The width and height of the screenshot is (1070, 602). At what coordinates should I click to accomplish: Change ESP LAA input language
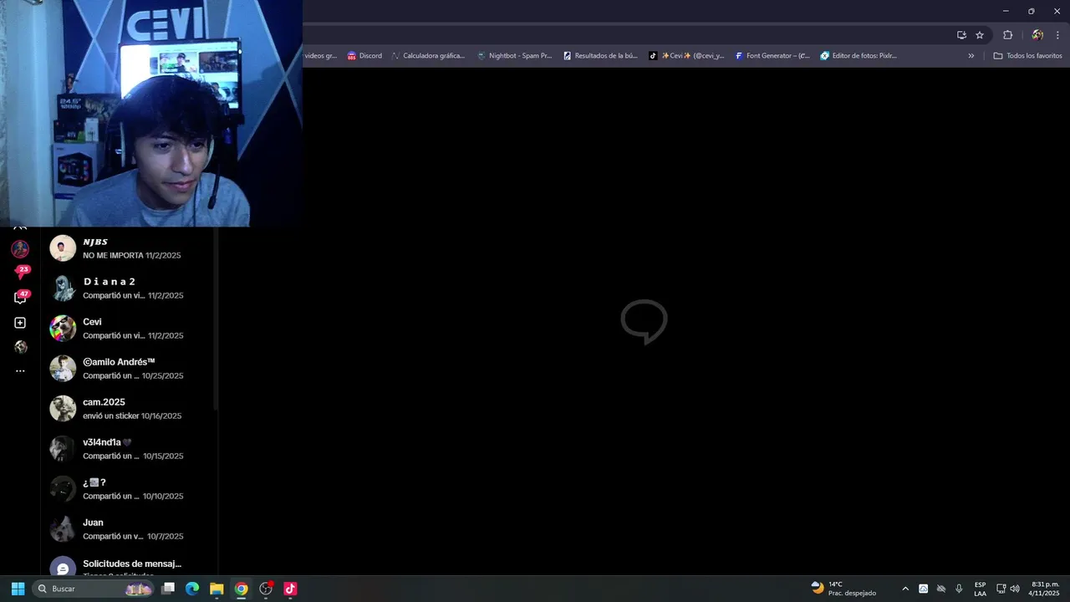(980, 589)
